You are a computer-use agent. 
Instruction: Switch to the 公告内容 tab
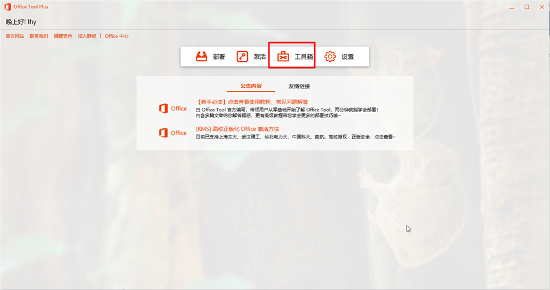click(x=251, y=86)
